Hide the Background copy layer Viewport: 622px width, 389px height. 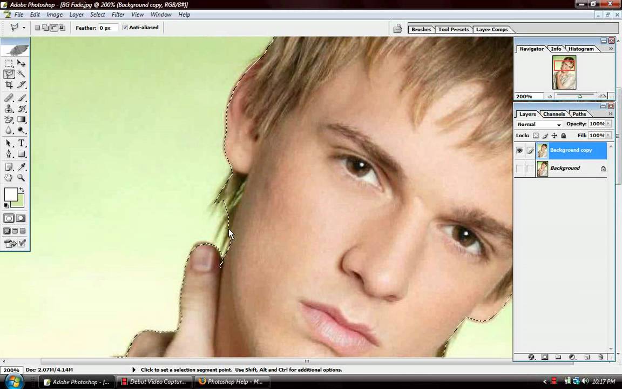[x=519, y=150]
